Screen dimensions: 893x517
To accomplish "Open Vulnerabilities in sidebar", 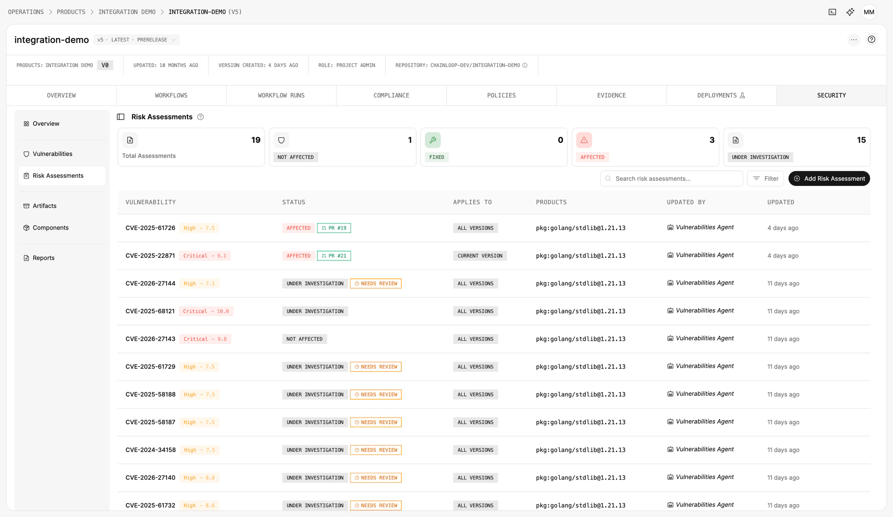I will [62, 154].
